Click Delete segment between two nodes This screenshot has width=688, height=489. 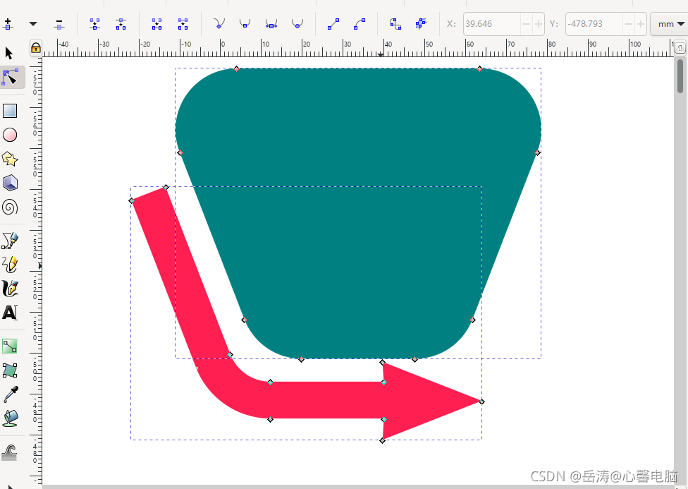pos(183,24)
